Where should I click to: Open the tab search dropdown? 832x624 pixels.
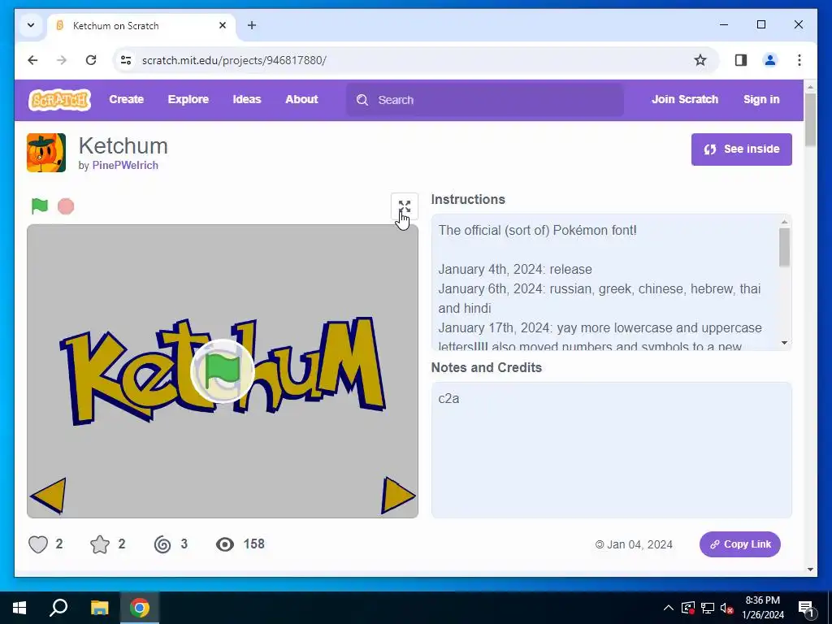31,25
